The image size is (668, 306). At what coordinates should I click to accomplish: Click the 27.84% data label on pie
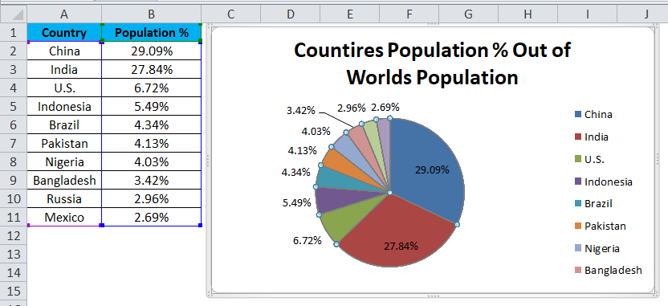[x=401, y=246]
